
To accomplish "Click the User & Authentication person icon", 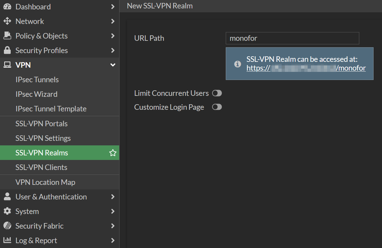I will (7, 197).
